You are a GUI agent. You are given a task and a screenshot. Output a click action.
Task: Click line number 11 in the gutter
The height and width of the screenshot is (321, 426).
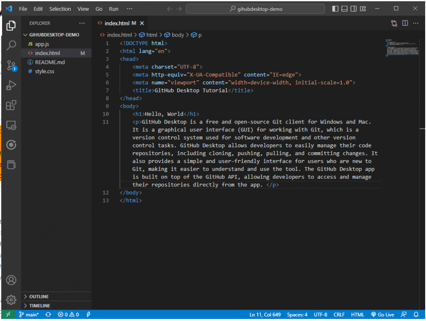pyautogui.click(x=106, y=122)
